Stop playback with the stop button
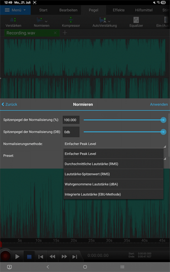 point(29,257)
